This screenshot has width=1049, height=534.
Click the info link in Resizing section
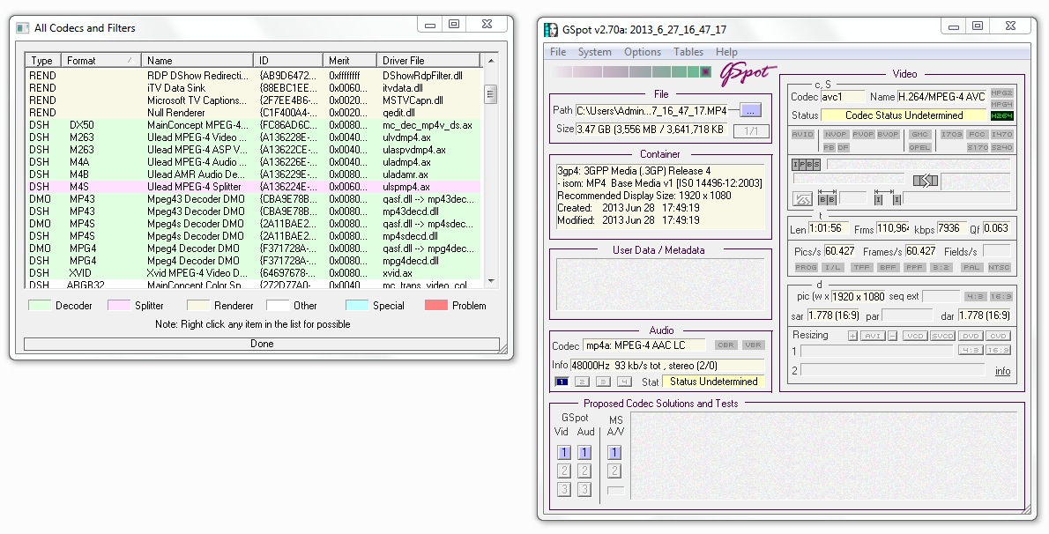tap(1002, 371)
